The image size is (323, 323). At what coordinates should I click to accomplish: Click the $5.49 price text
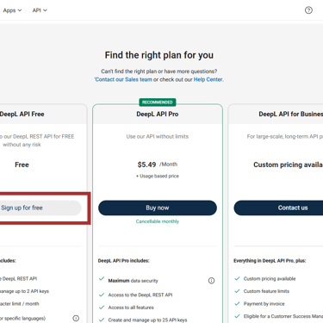[146, 165]
